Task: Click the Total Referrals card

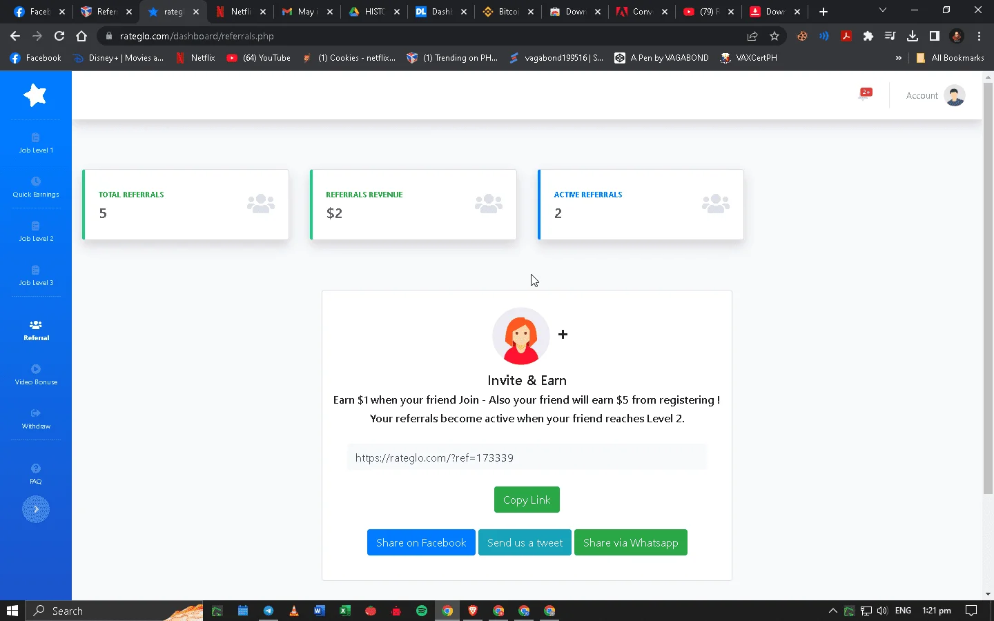Action: click(186, 204)
